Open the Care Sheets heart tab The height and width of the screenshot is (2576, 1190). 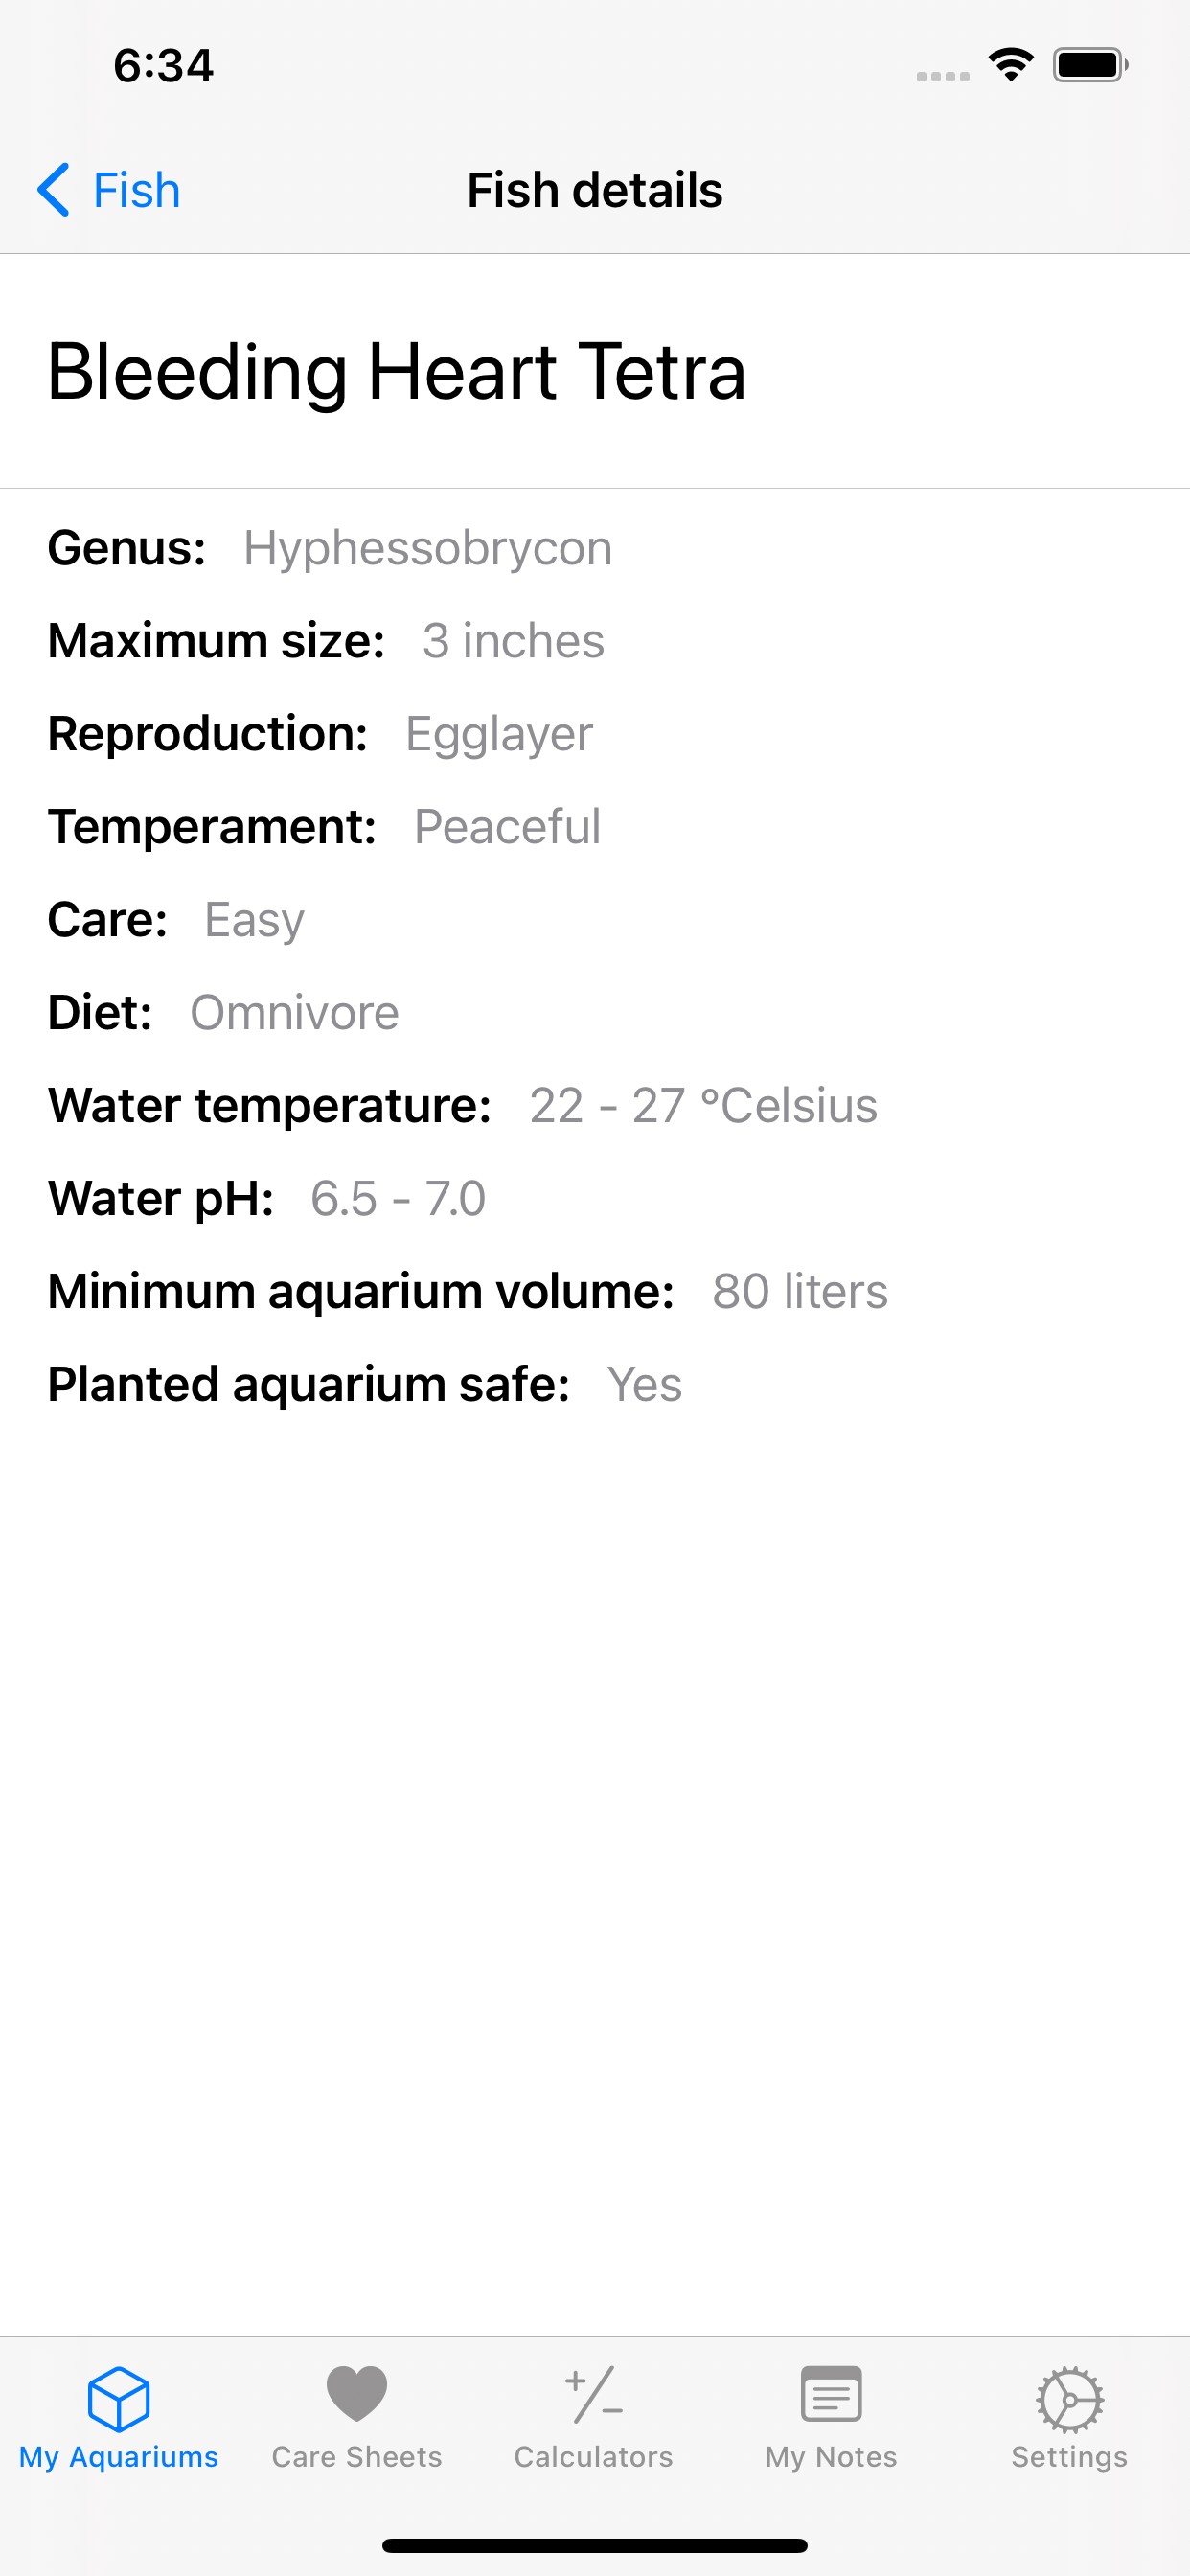pos(357,2416)
